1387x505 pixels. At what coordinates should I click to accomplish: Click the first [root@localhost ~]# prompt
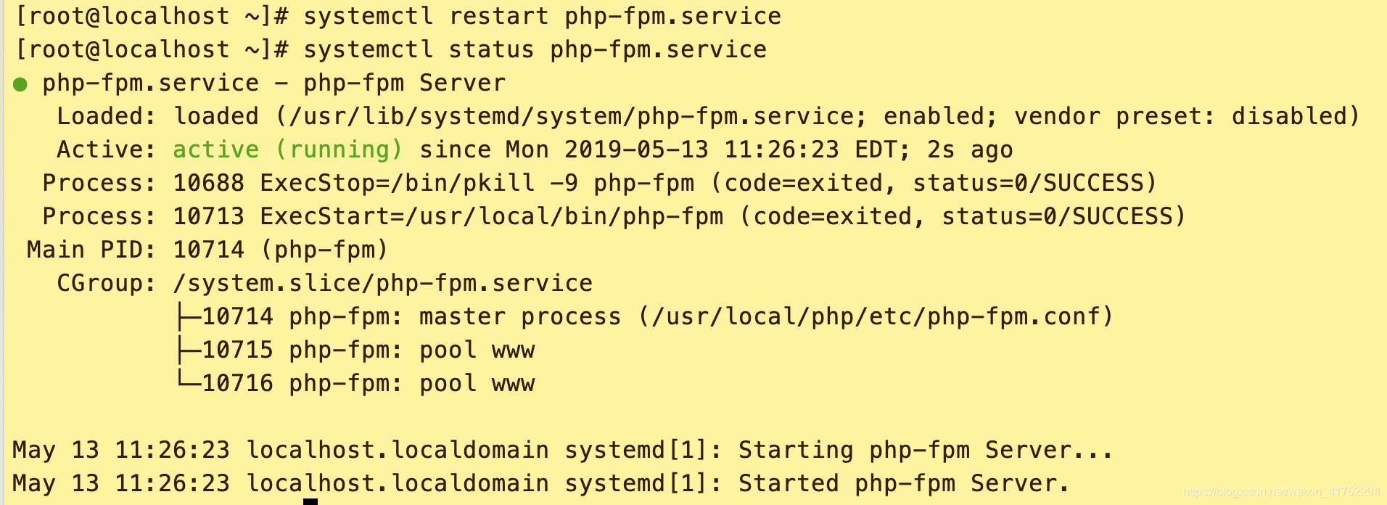[151, 16]
